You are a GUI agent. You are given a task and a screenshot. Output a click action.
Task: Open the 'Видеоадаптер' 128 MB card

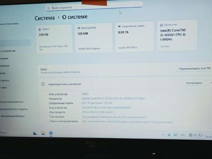pos(94,38)
